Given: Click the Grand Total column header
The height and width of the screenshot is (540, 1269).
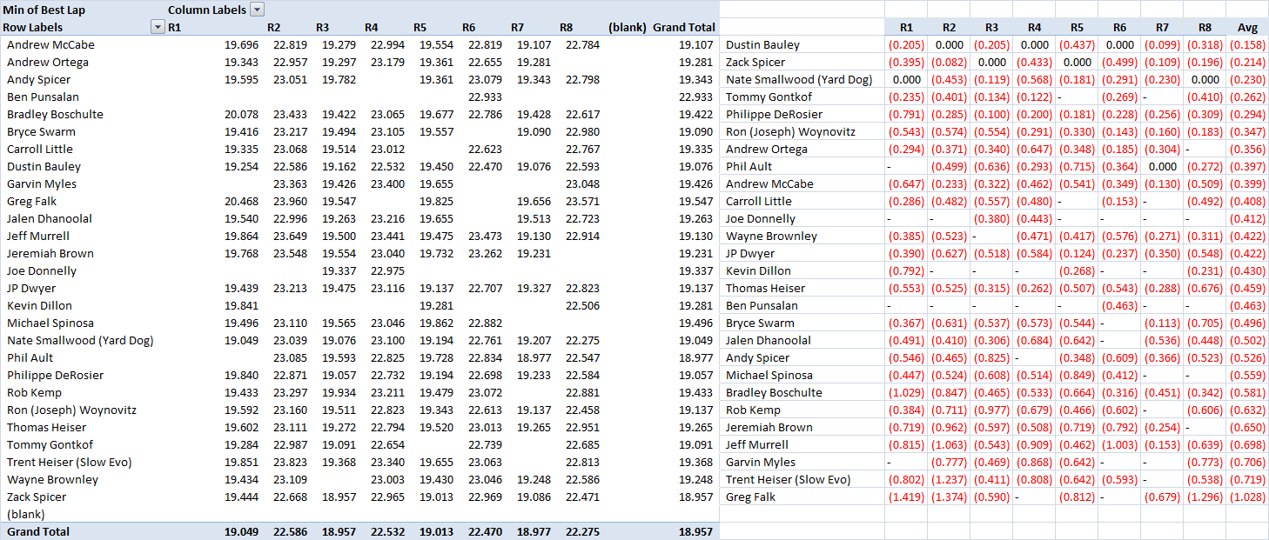Looking at the screenshot, I should (684, 27).
